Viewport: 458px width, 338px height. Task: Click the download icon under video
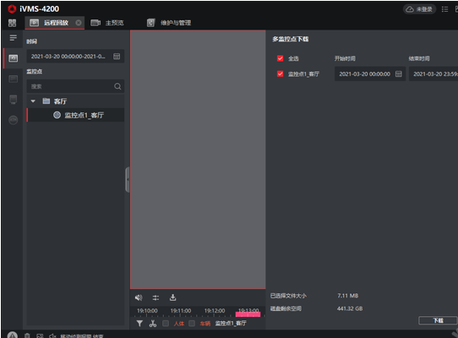pos(172,297)
